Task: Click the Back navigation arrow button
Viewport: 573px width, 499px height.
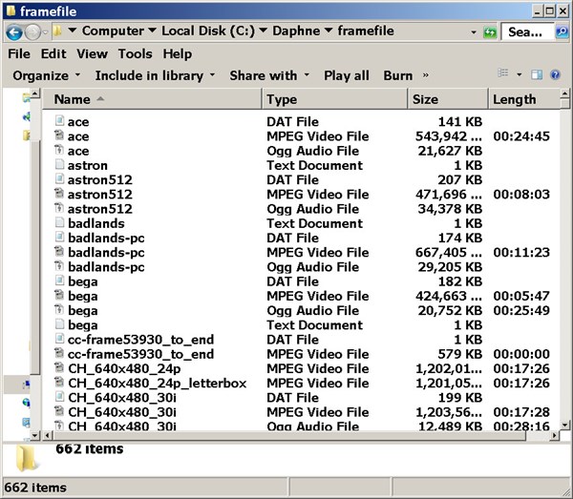Action: [14, 31]
